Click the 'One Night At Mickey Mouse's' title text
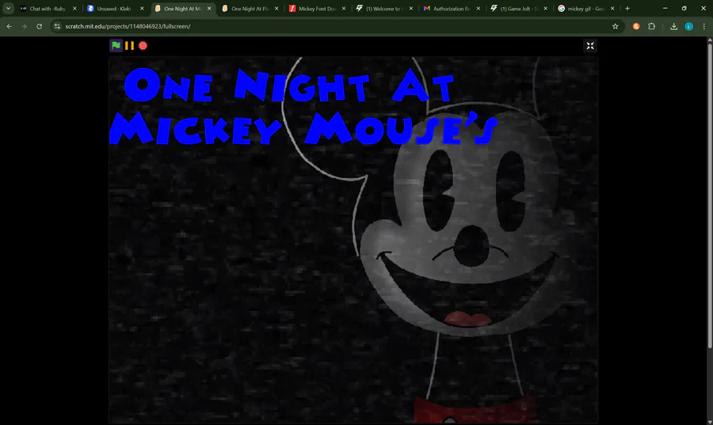Viewport: 713px width, 425px height. (303, 106)
